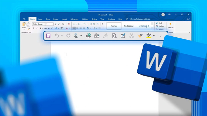The image size is (207, 116).
Task: Click the large scissors Cut icon in quick access toolbar
Action: click(131, 36)
